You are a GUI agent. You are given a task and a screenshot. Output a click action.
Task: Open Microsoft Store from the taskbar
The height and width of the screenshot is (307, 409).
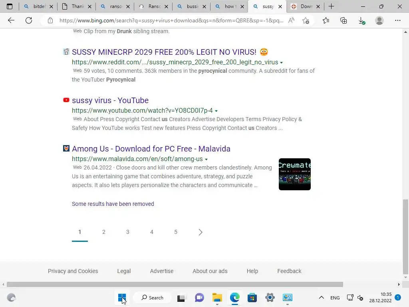(x=252, y=297)
